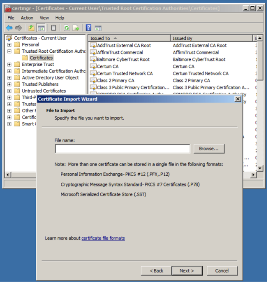Click the Forward arrow toolbar icon
The image size is (275, 282).
[18, 28]
